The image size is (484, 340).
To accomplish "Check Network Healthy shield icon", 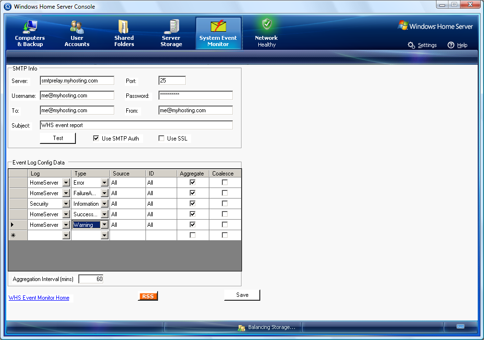I will click(266, 24).
